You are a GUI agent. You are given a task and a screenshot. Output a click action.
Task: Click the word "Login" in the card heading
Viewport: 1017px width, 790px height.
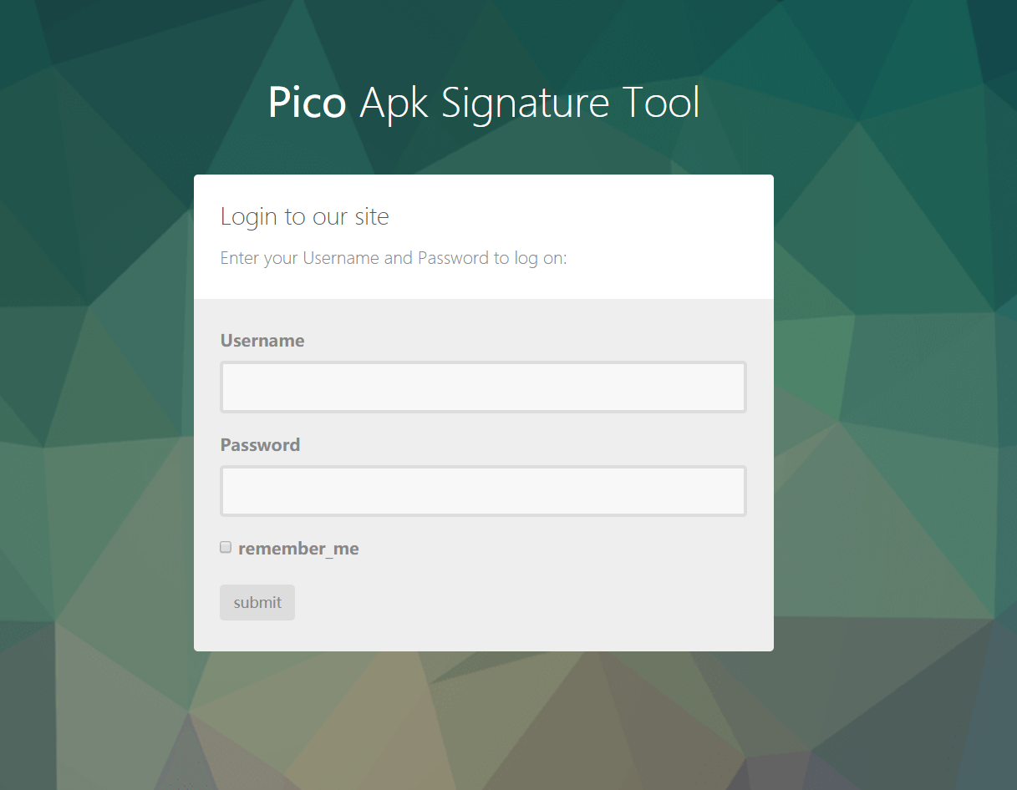point(249,217)
